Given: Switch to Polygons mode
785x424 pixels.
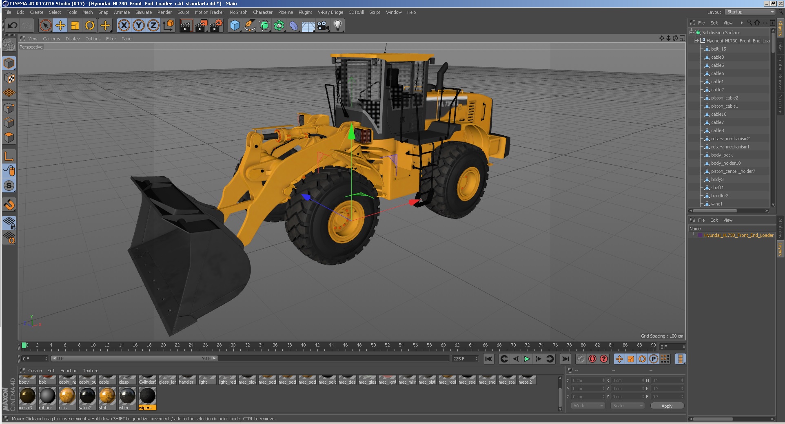Looking at the screenshot, I should click(9, 137).
